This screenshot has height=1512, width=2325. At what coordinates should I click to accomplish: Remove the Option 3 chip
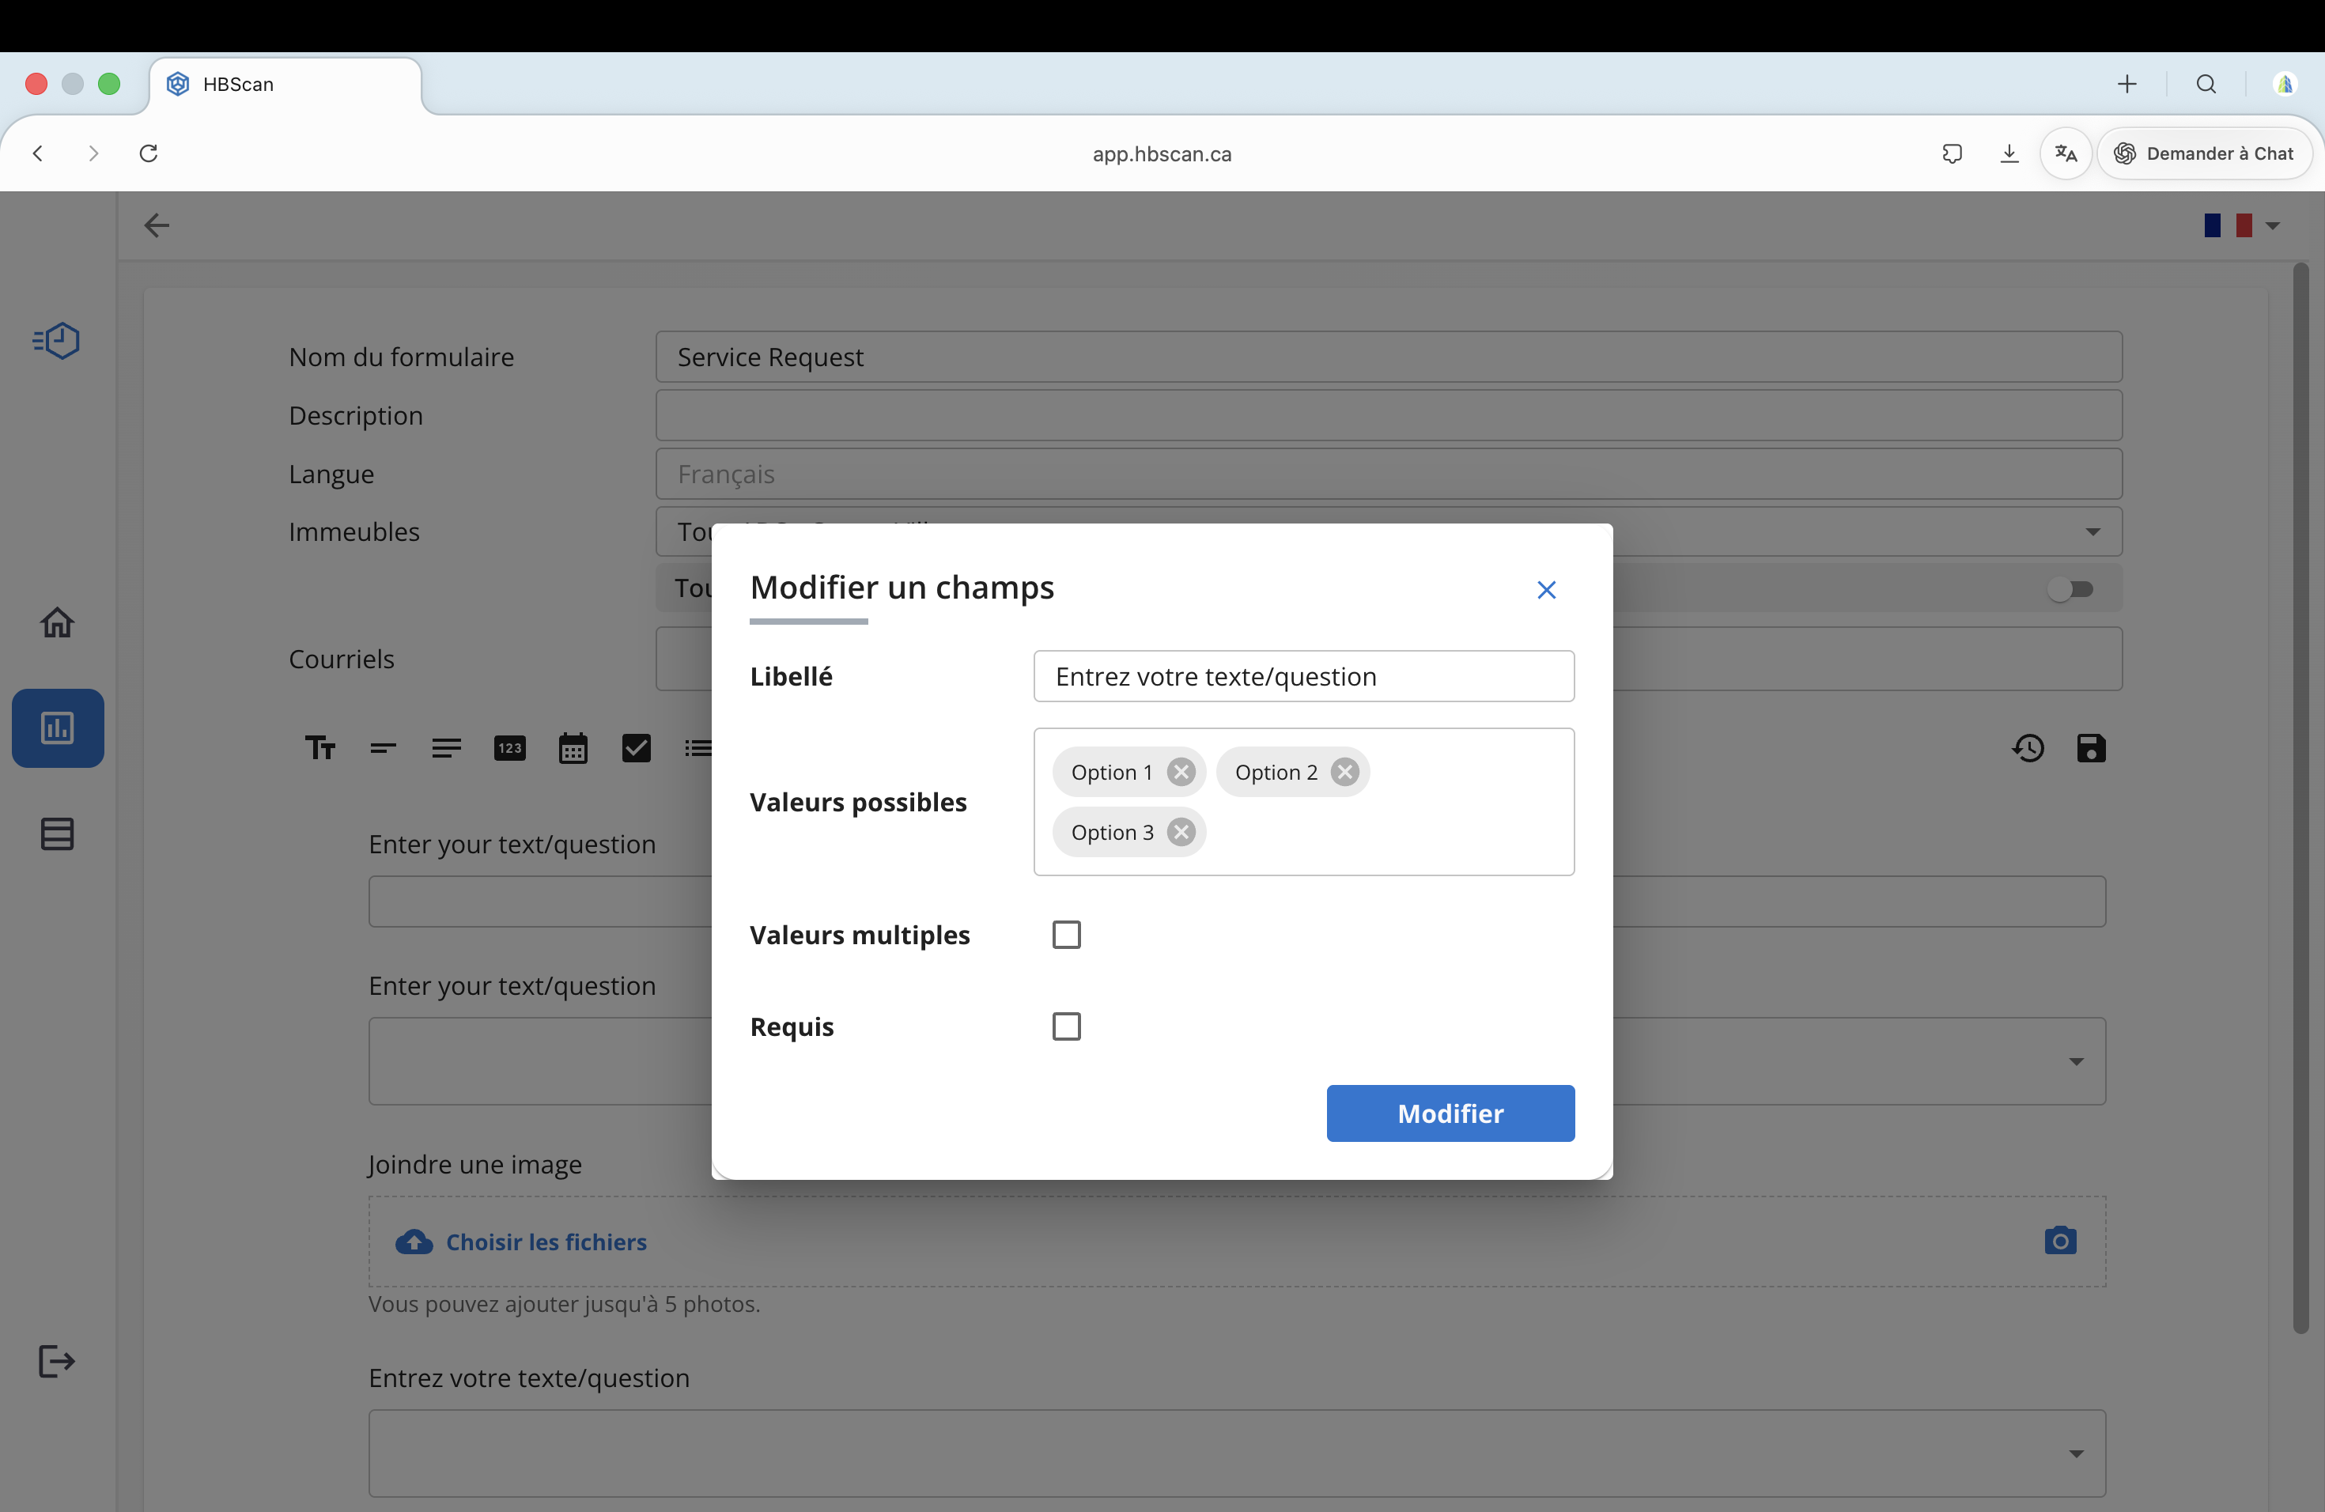(1181, 832)
